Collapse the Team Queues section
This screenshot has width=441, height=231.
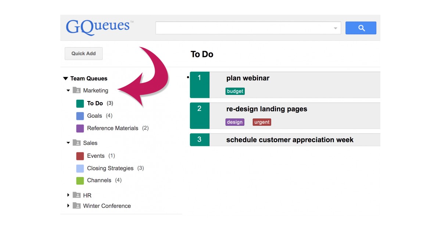click(65, 78)
